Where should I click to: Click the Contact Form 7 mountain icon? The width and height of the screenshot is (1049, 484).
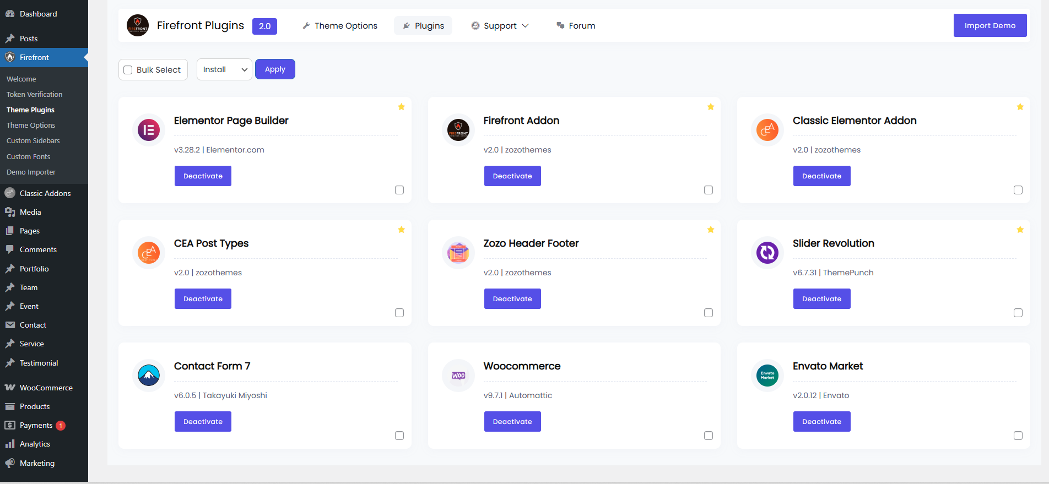click(149, 376)
